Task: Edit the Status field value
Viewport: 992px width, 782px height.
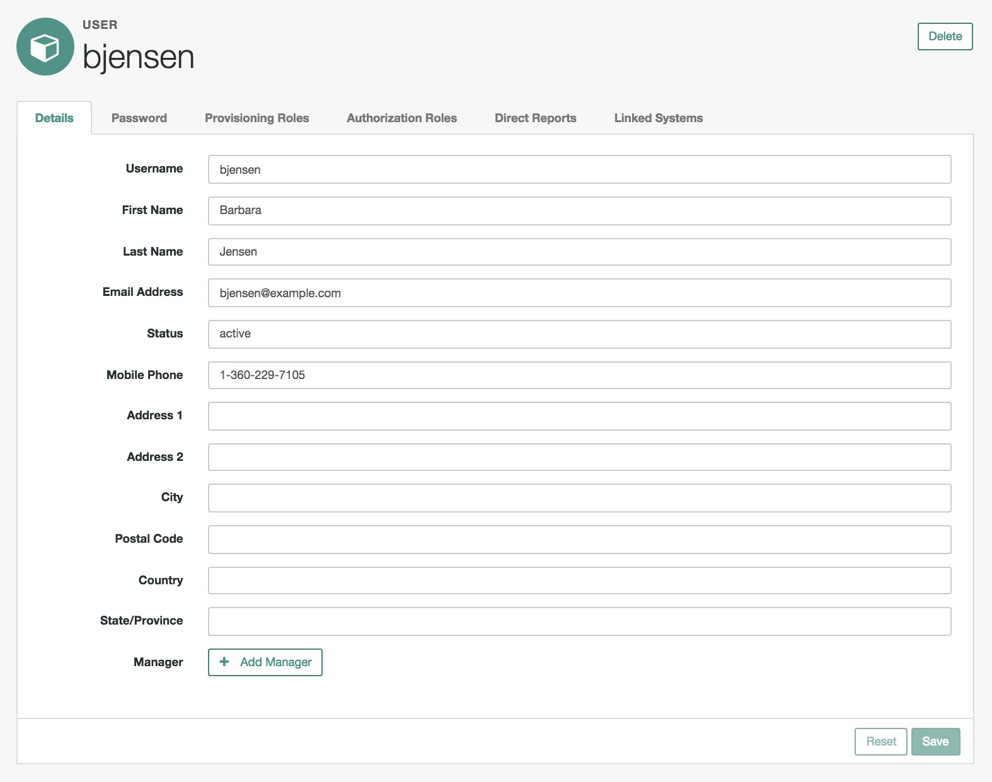Action: pos(579,334)
